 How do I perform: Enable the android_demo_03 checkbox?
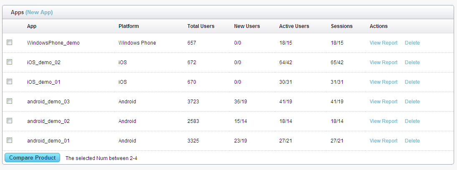(x=10, y=101)
